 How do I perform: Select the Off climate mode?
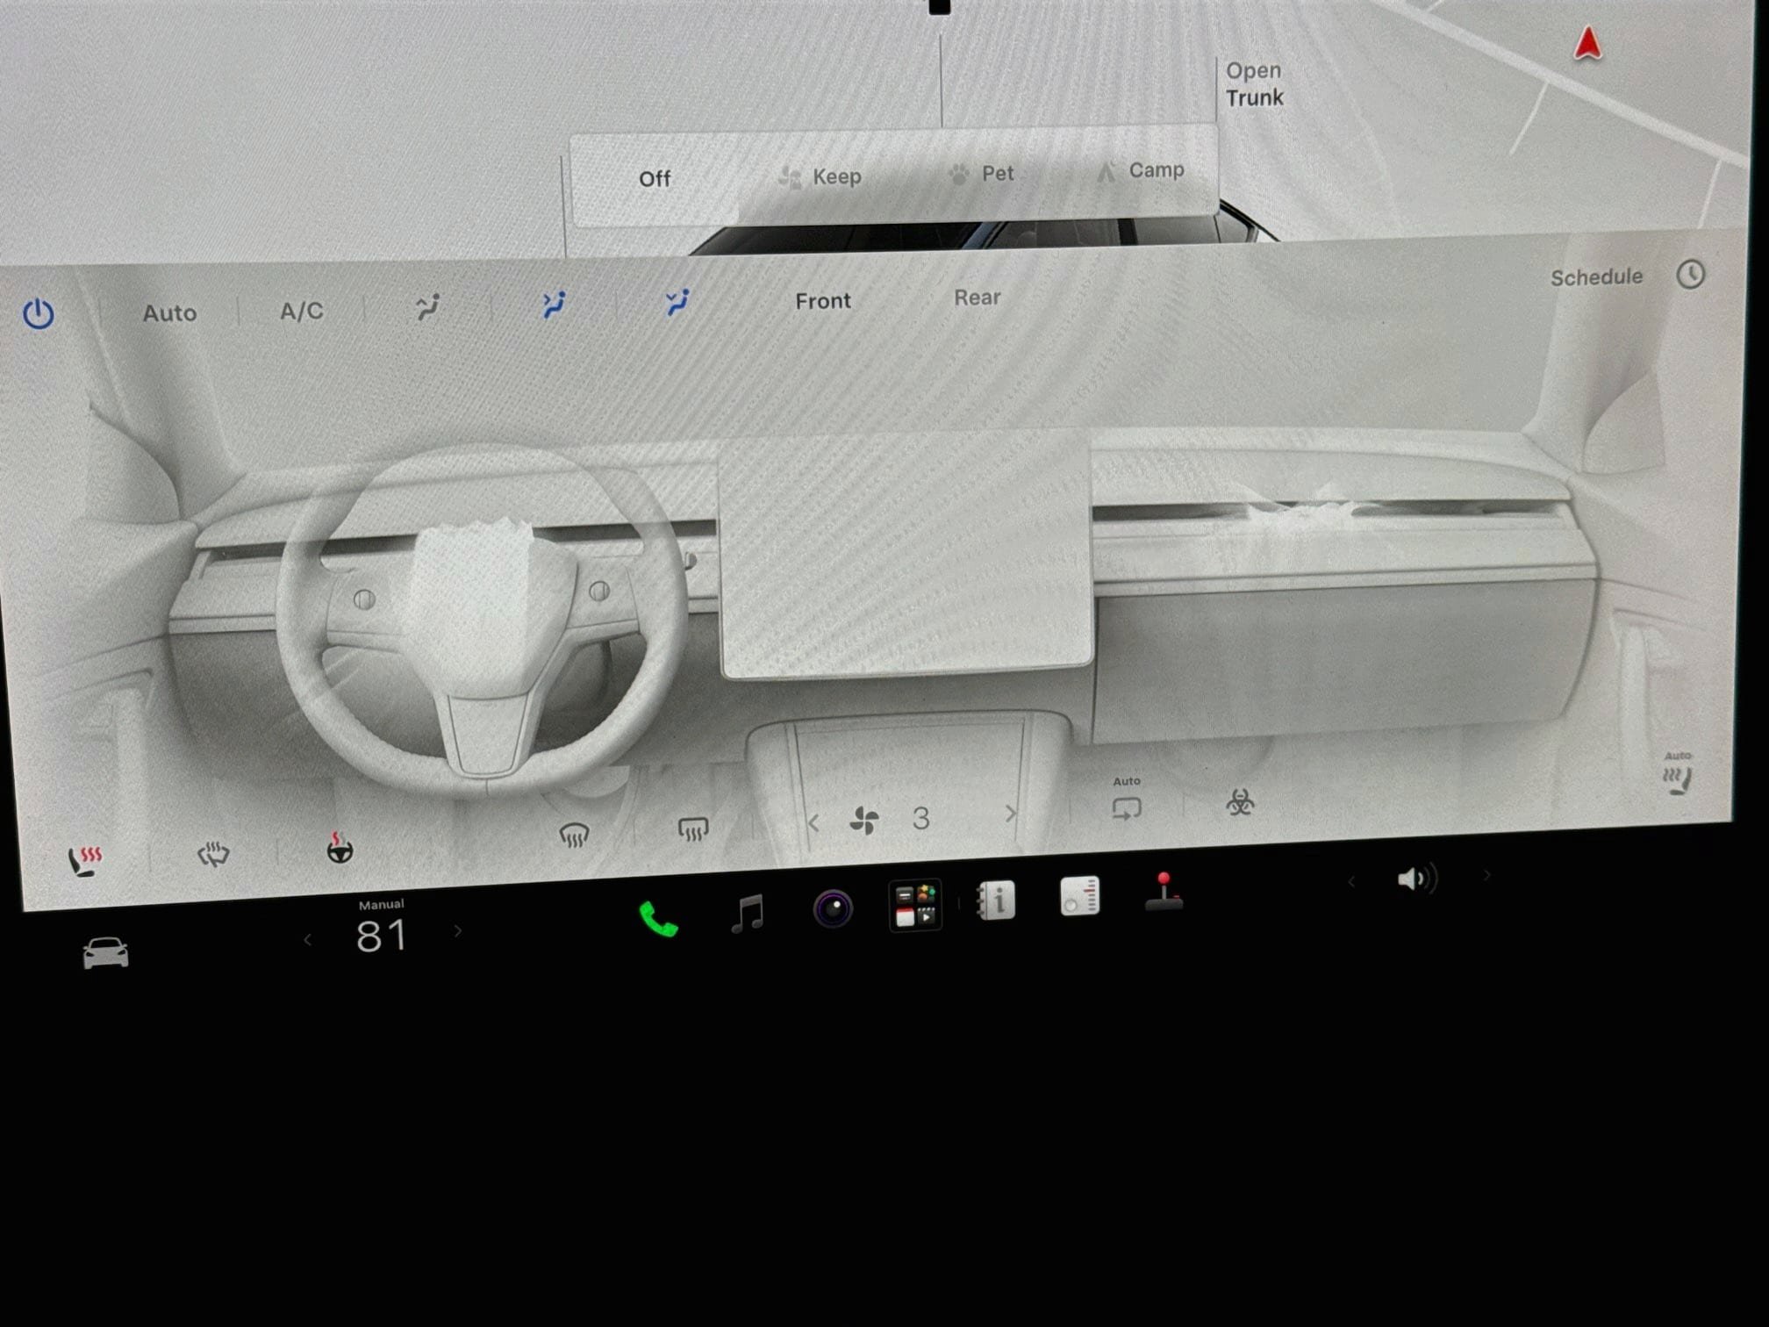tap(655, 179)
